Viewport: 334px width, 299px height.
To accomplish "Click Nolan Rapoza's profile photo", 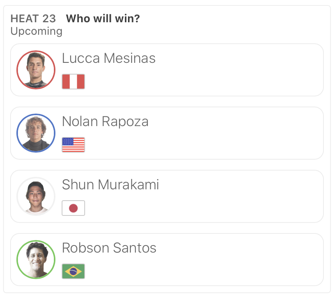I will [36, 133].
